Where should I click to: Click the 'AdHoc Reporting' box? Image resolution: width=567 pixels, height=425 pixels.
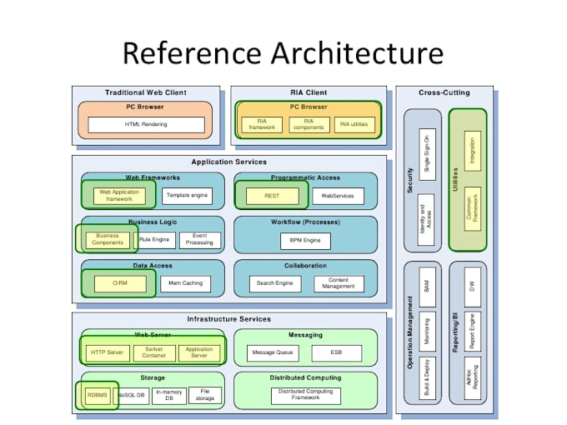472,377
